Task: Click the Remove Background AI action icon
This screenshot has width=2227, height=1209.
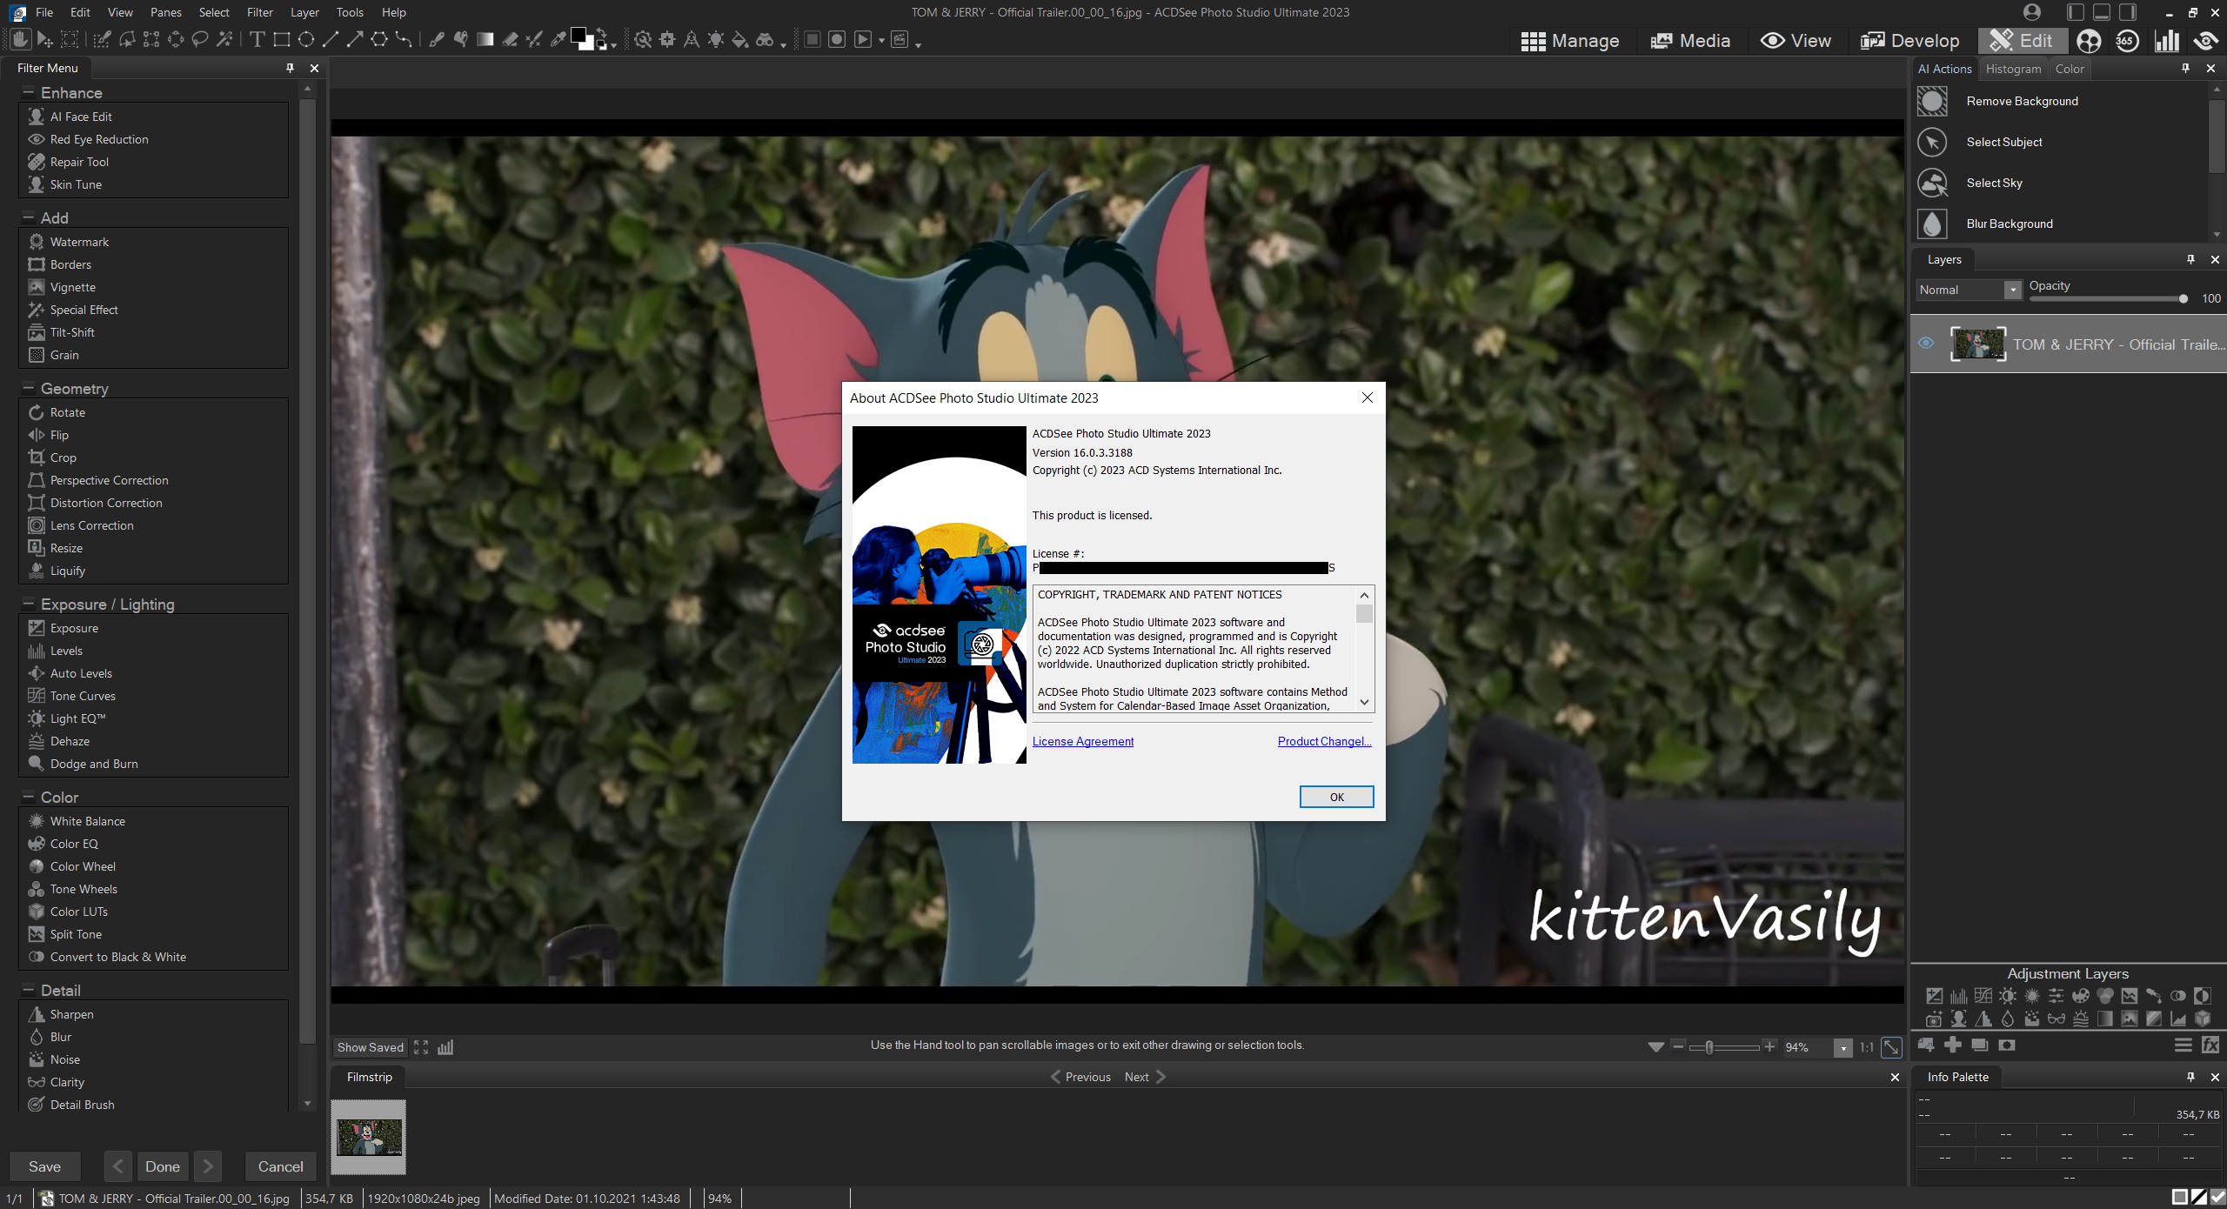Action: 1932,101
